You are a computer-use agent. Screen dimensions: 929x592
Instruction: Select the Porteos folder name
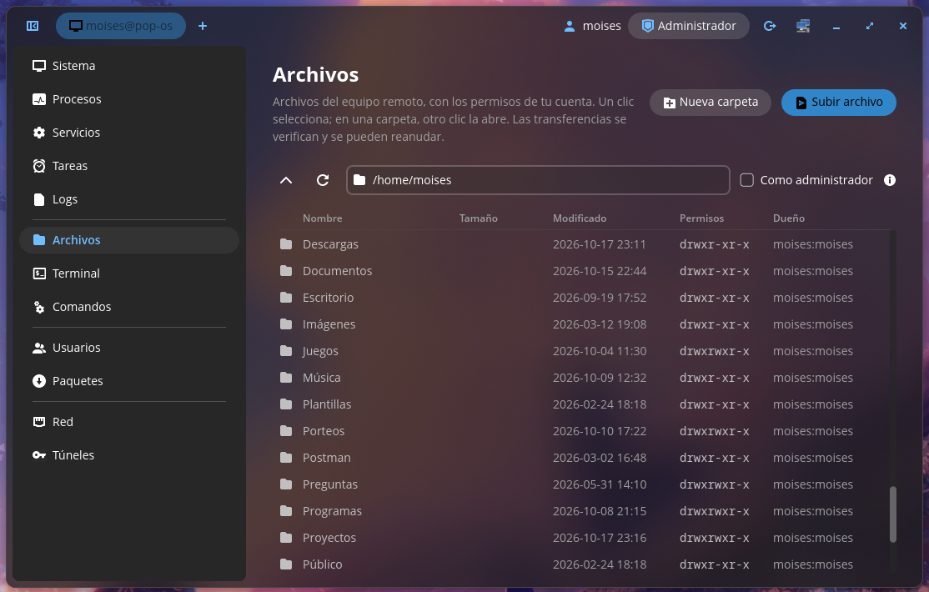click(x=324, y=431)
